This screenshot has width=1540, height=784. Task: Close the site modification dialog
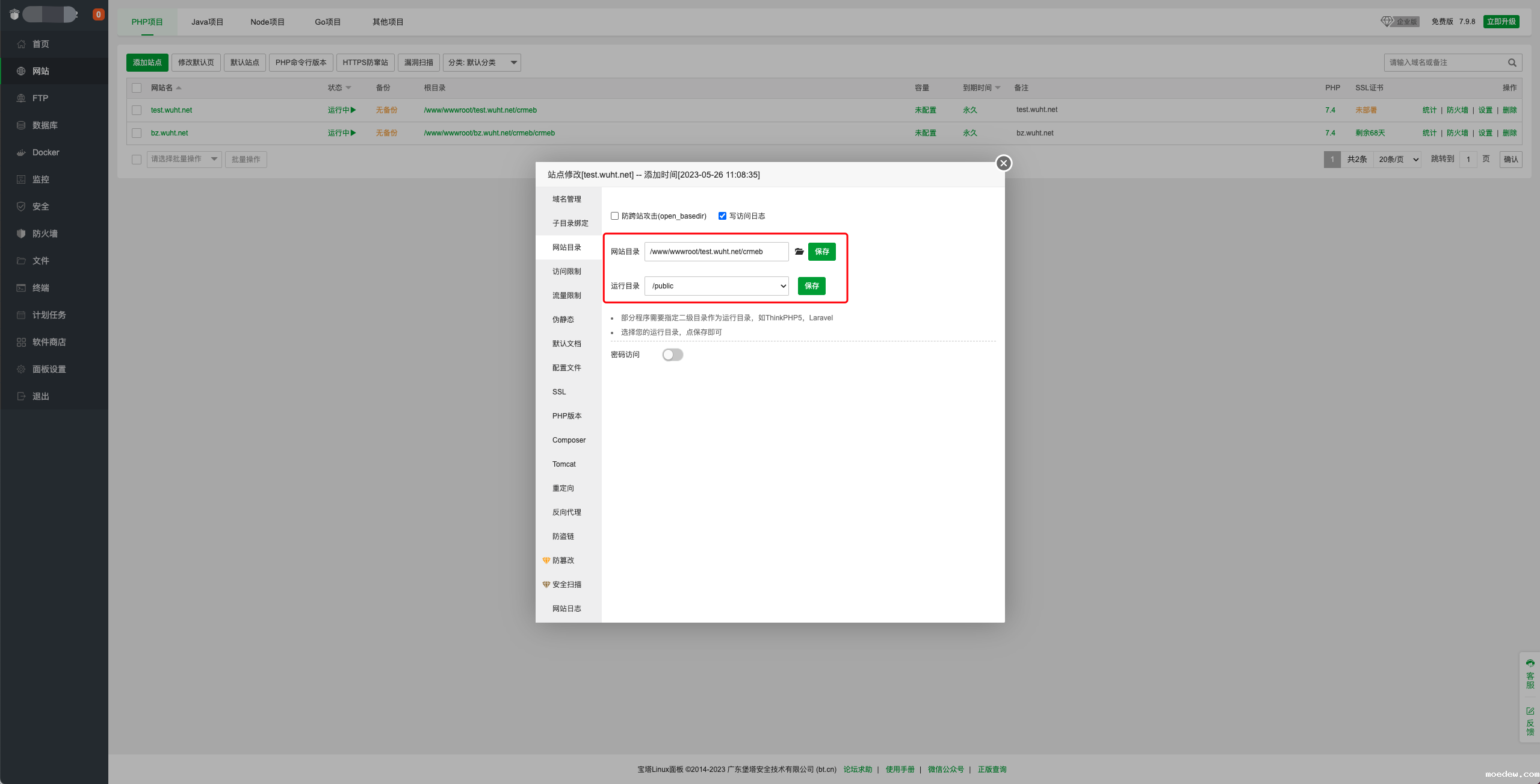1003,163
